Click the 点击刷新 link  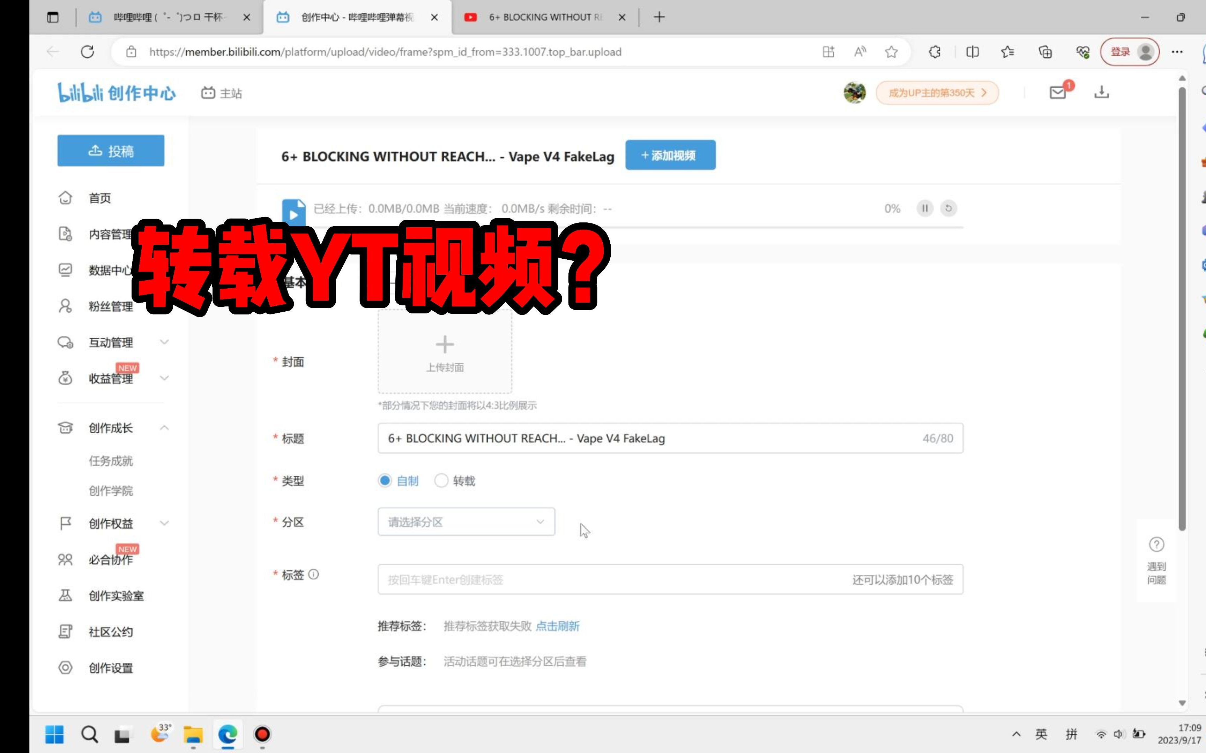pyautogui.click(x=557, y=626)
